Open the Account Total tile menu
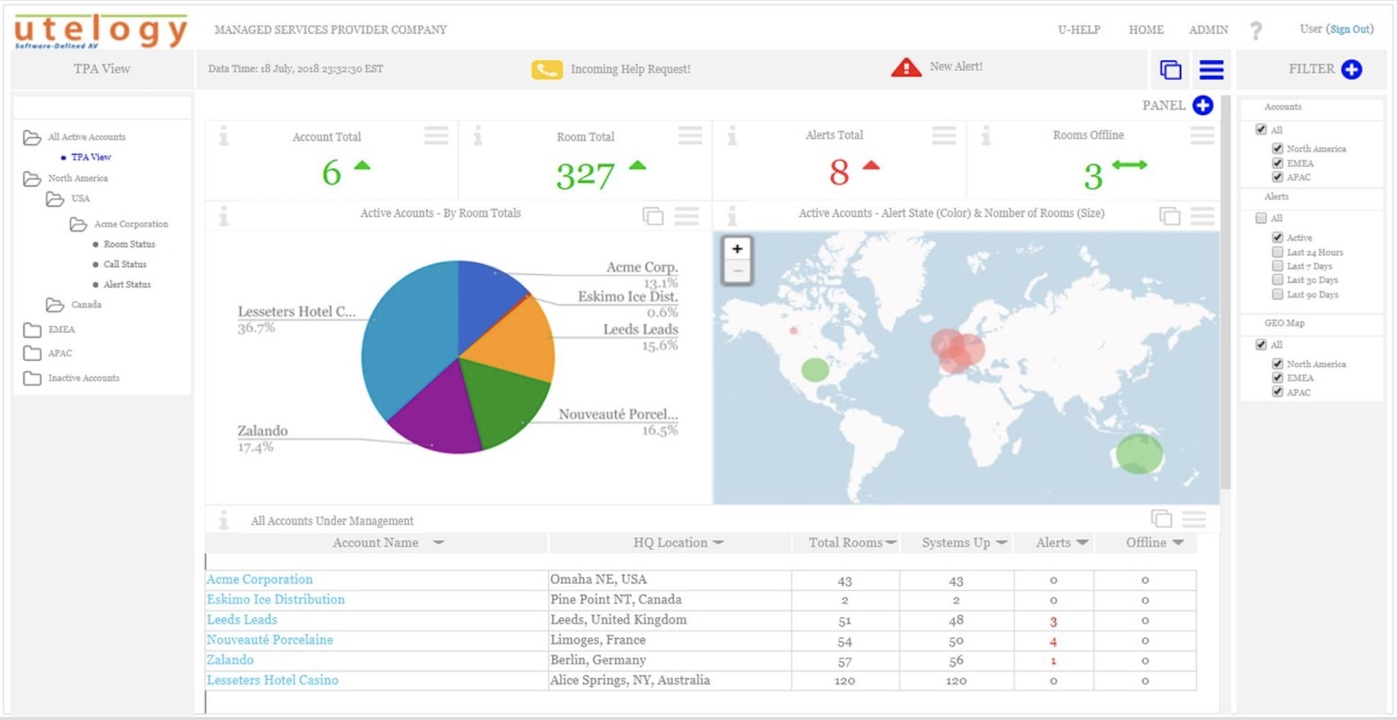The image size is (1397, 720). [436, 135]
